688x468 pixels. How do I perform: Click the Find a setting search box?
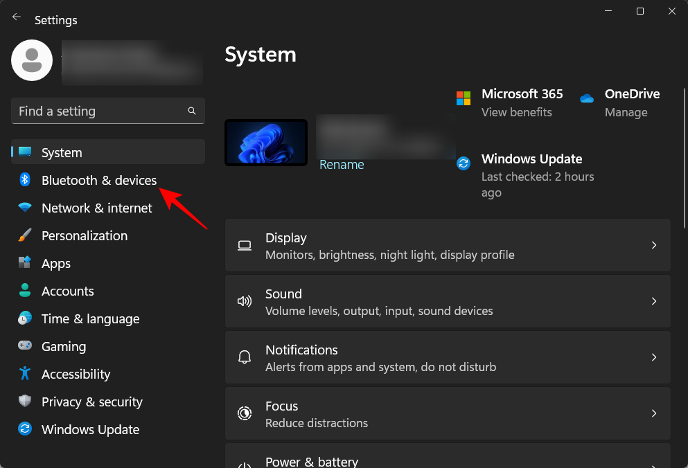coord(107,111)
